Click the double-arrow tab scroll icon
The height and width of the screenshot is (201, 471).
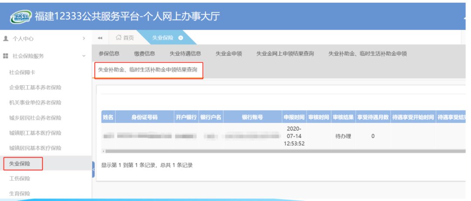pyautogui.click(x=100, y=38)
